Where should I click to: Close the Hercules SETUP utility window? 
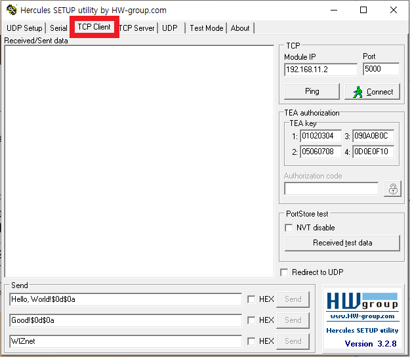(393, 10)
